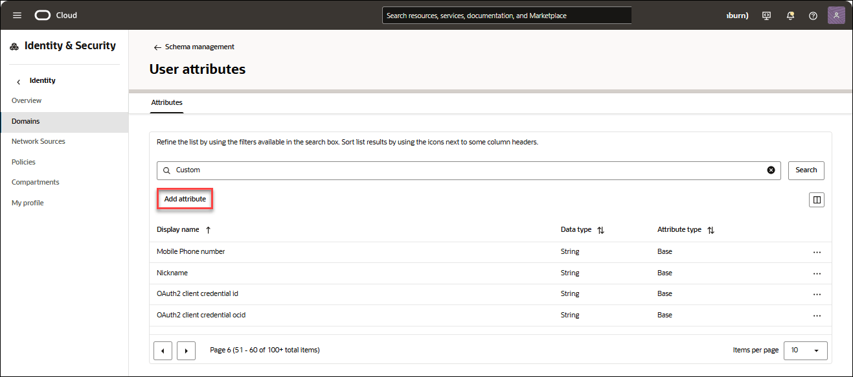Sort list by Display name

207,229
